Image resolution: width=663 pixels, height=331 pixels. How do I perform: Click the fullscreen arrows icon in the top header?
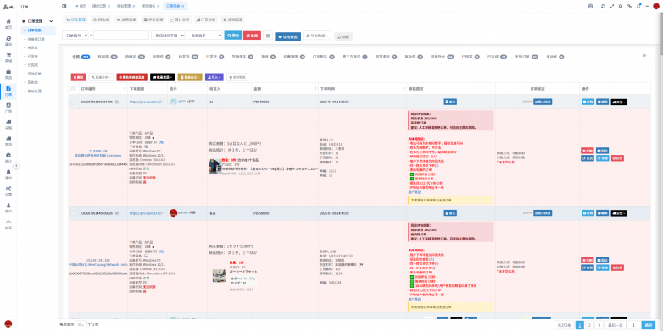(x=612, y=6)
